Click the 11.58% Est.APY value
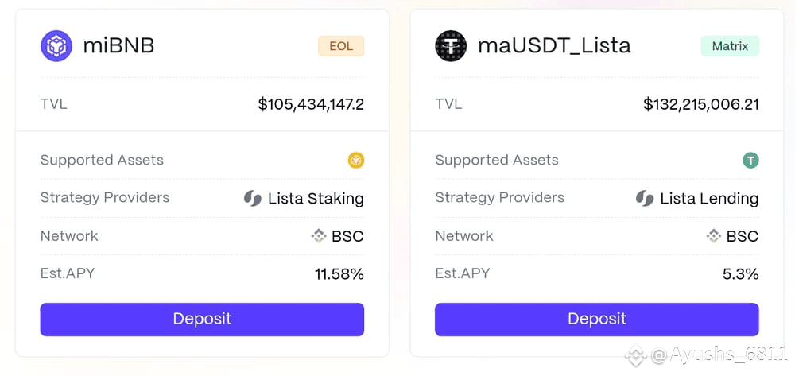 (x=339, y=275)
